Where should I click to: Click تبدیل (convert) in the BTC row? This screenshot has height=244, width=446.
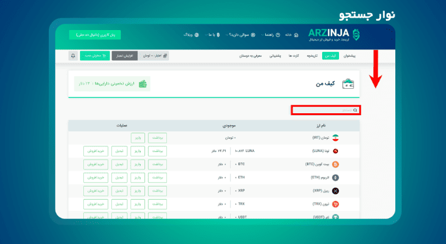click(x=119, y=165)
